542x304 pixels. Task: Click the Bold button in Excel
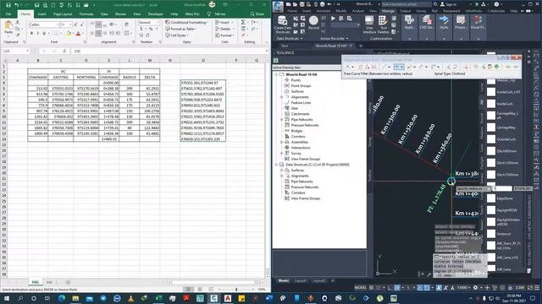pyautogui.click(x=31, y=34)
